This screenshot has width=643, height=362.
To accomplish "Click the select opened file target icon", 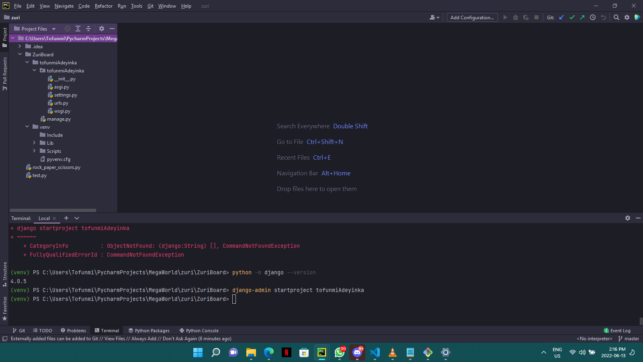I will 68,29.
